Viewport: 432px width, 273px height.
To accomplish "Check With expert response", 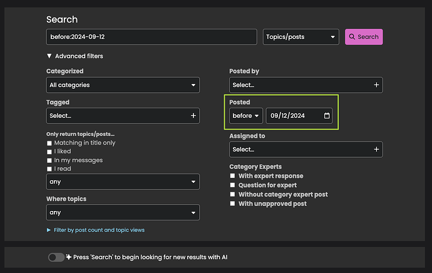I will tap(232, 176).
